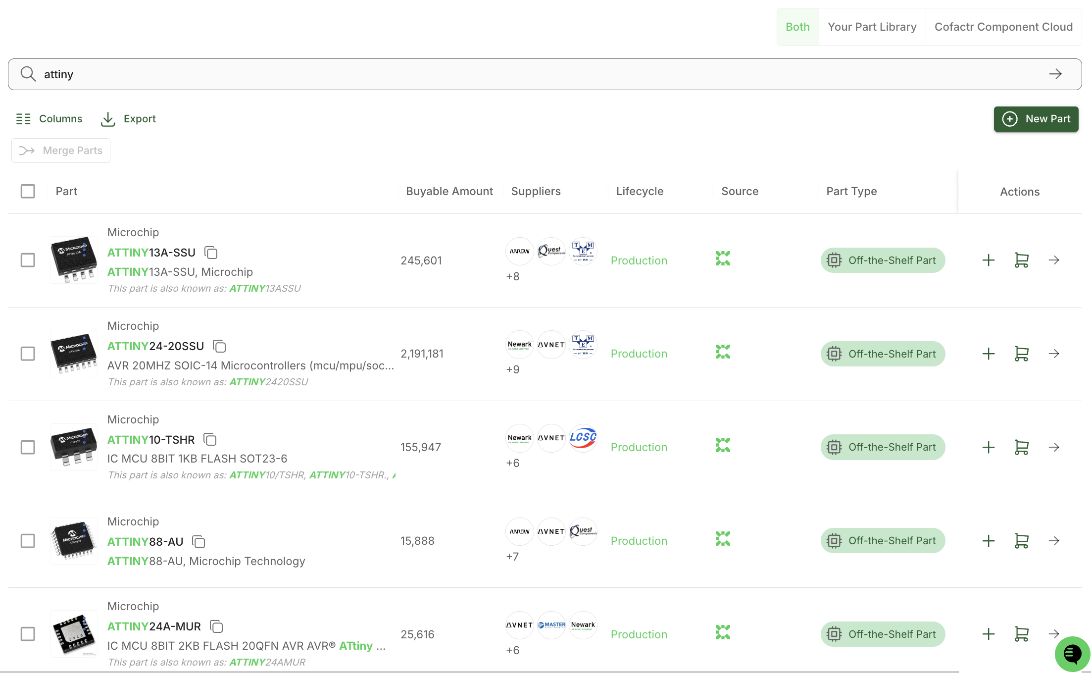Open the ATTINY13A-SSU part link
Image resolution: width=1091 pixels, height=673 pixels.
coord(151,253)
